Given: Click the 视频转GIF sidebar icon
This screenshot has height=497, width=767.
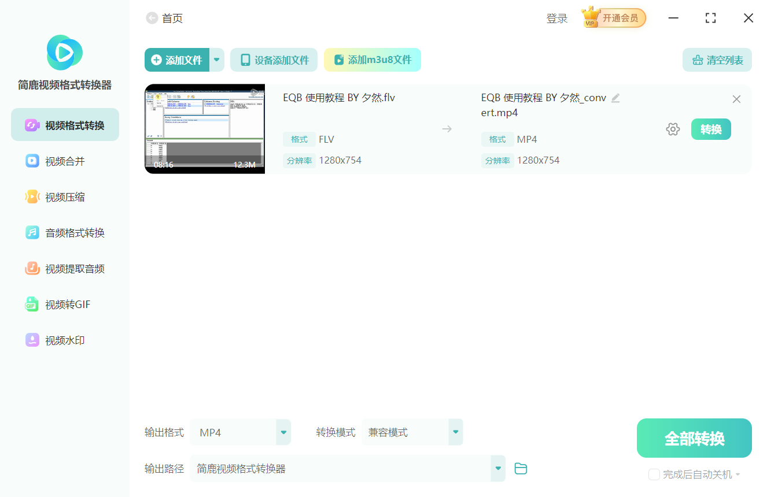Looking at the screenshot, I should pos(32,305).
